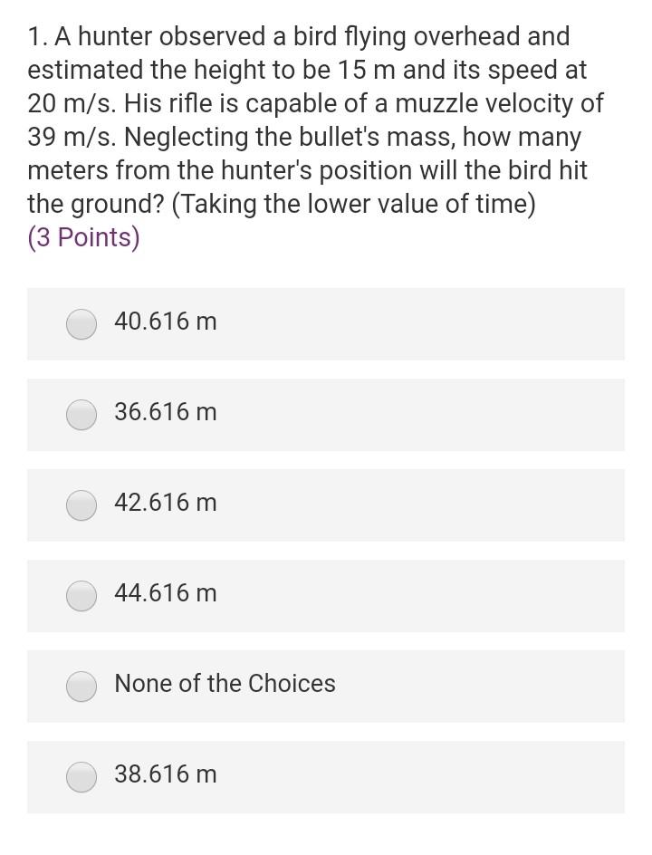The height and width of the screenshot is (855, 652).
Task: Select the 40.616 m radio button
Action: click(x=81, y=324)
